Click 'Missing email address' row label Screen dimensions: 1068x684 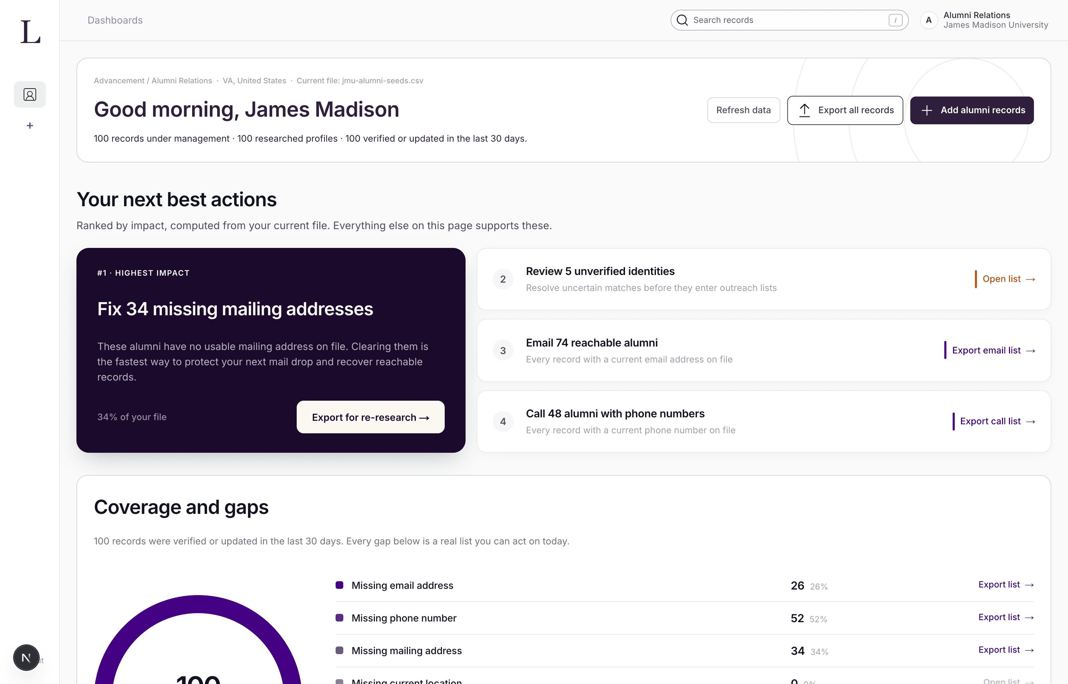click(x=402, y=585)
